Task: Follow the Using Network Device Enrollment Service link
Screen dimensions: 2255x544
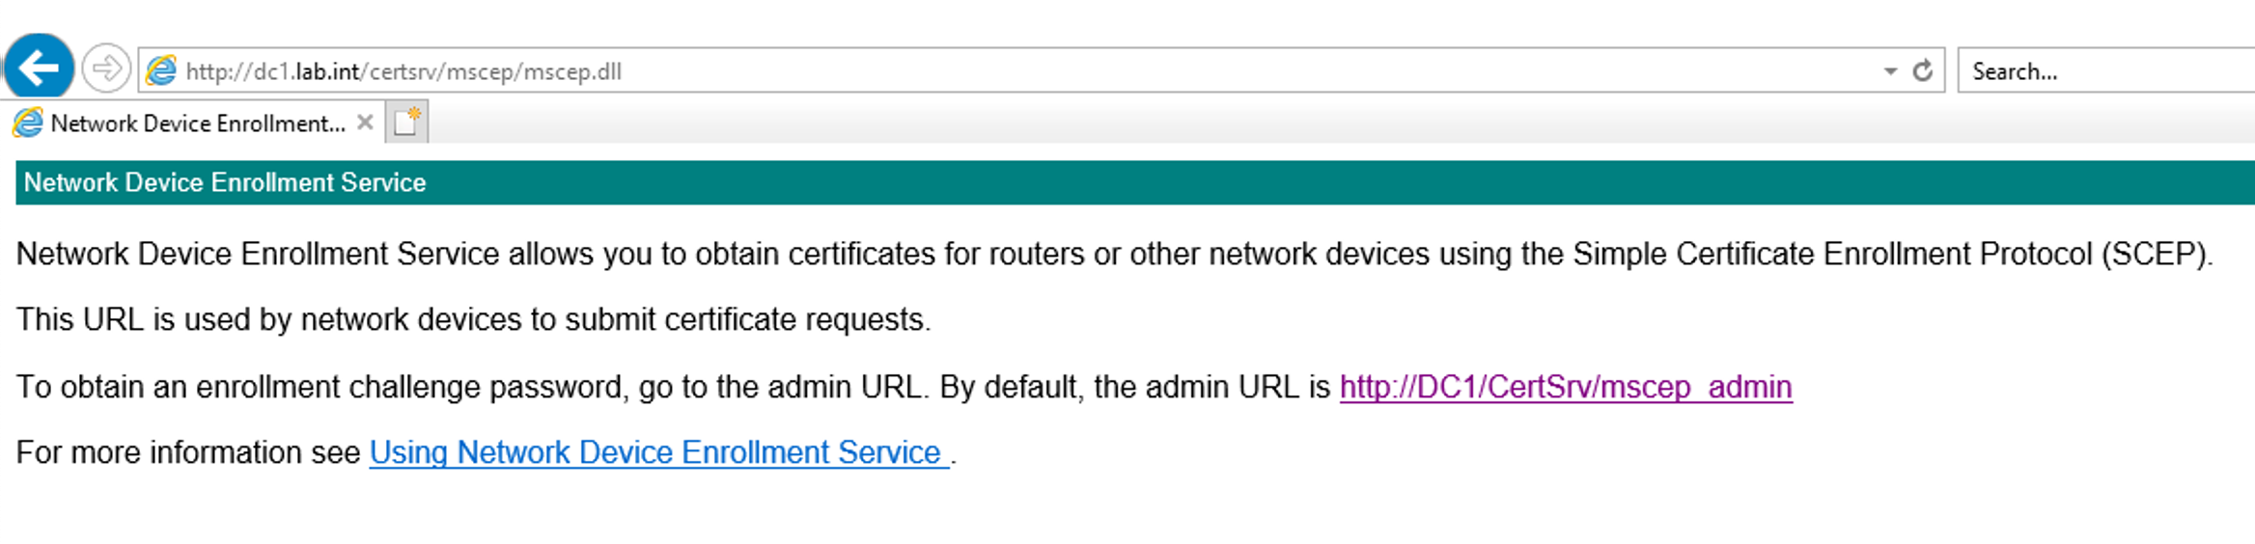Action: [x=656, y=452]
